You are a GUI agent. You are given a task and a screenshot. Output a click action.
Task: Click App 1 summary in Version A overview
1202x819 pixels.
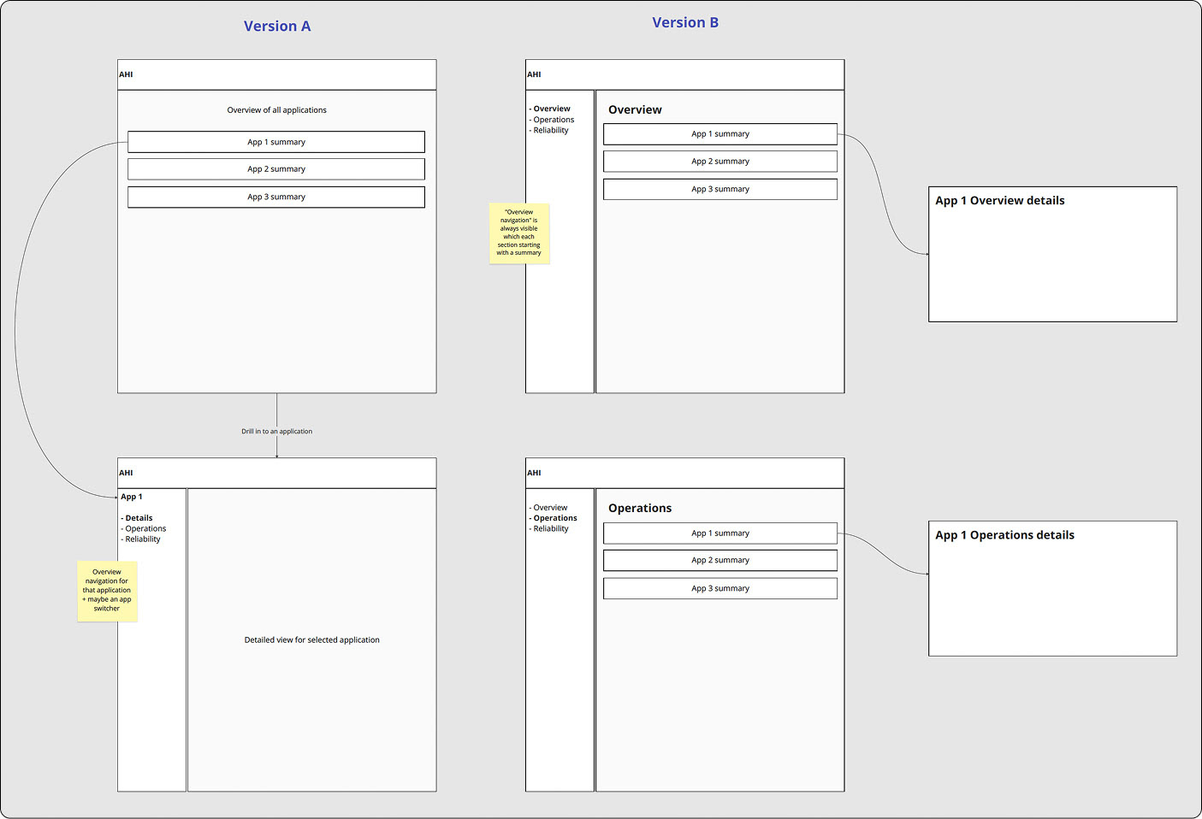(x=276, y=142)
